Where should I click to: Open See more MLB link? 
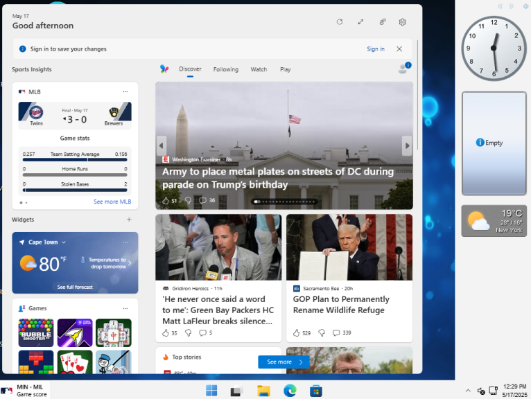tap(112, 202)
